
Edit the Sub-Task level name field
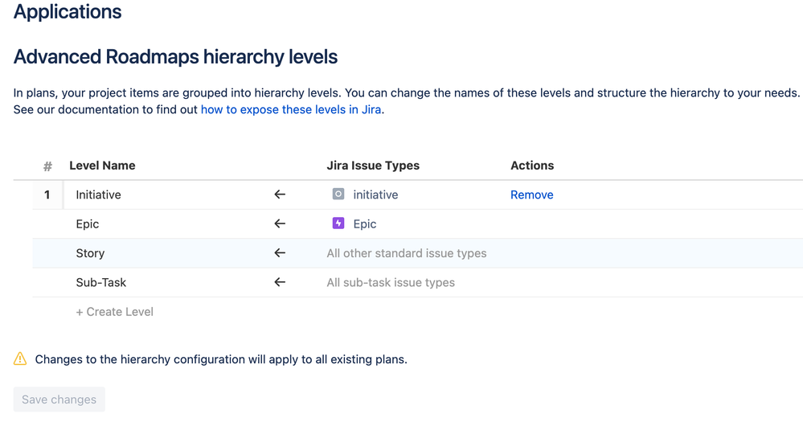[101, 282]
